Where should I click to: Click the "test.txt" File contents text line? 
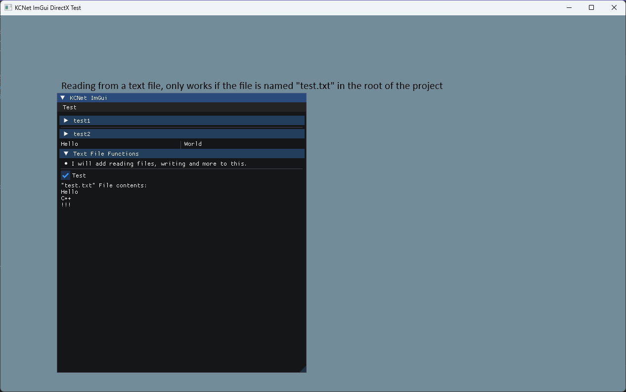point(104,185)
